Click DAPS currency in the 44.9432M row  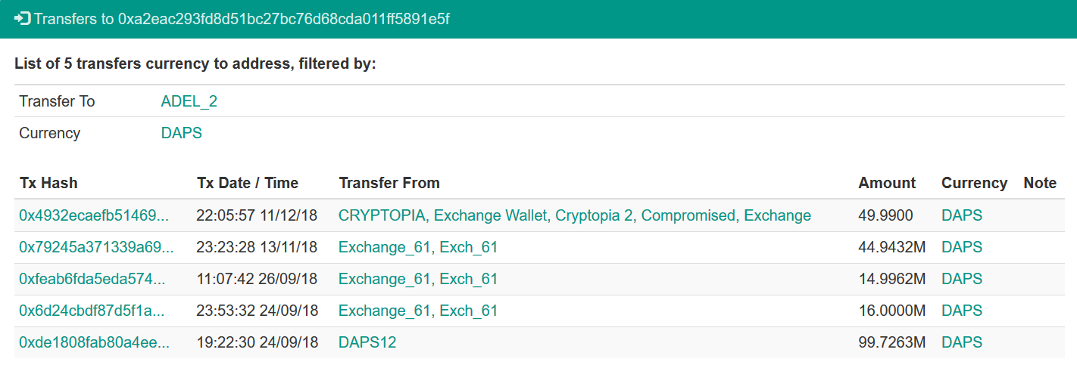coord(962,247)
